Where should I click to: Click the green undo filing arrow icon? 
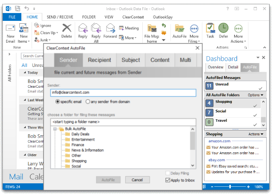pyautogui.click(x=164, y=26)
